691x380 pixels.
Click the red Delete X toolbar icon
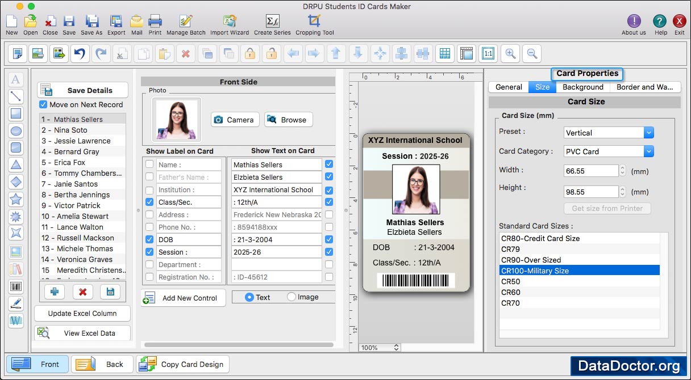pos(185,54)
